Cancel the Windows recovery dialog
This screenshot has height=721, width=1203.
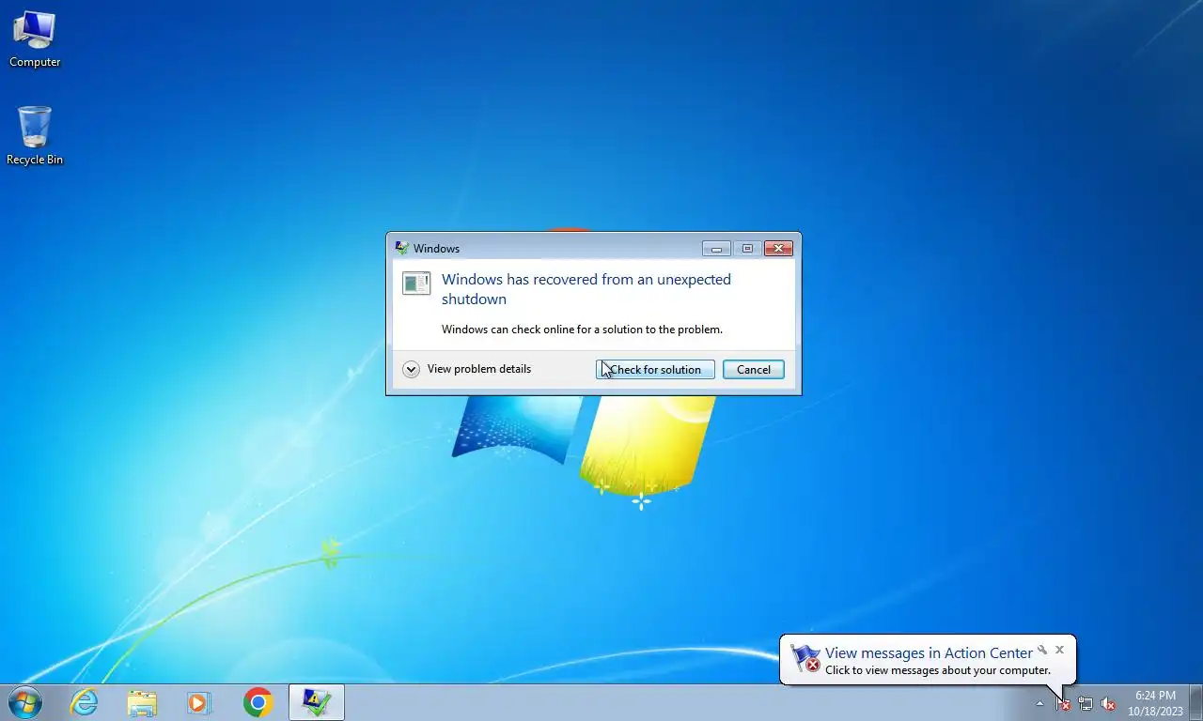tap(754, 370)
